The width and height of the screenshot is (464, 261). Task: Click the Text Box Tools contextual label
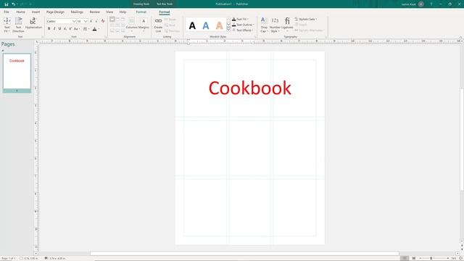tap(165, 4)
